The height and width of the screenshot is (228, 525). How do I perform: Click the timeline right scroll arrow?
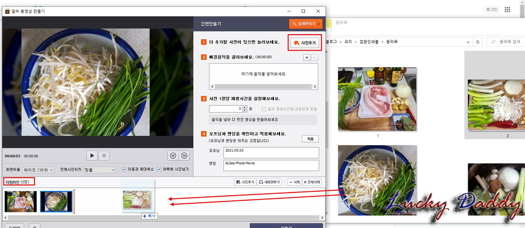[x=323, y=218]
